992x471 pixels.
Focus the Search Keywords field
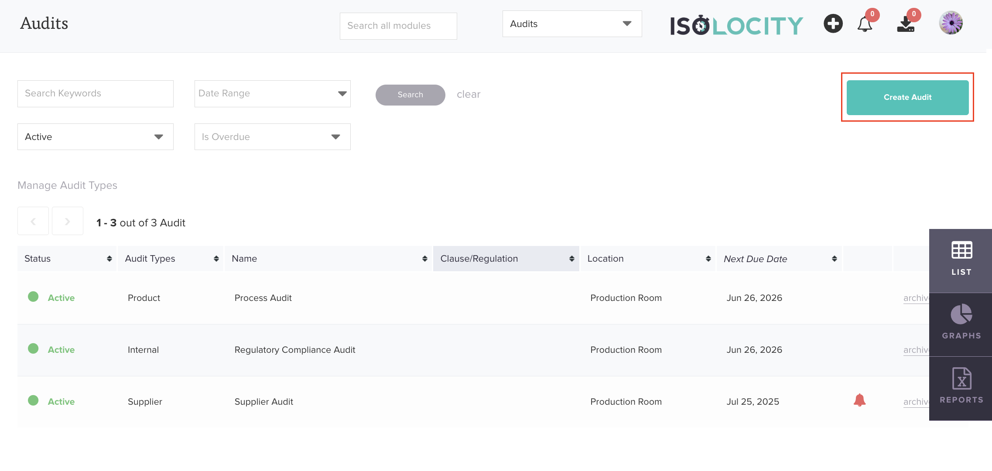(x=96, y=94)
